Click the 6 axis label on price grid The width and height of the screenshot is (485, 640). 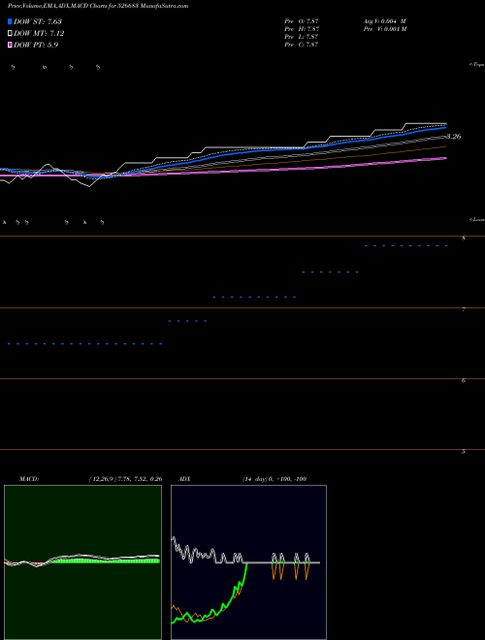[x=464, y=381]
